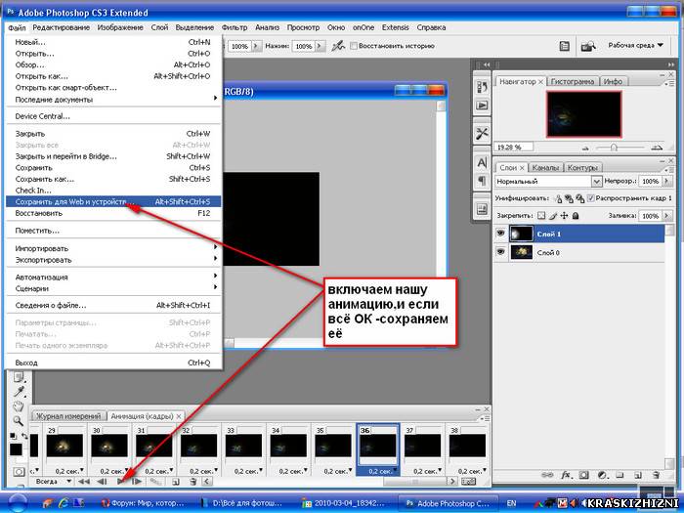
Task: Click the swap foreground/background colors icon
Action: click(x=24, y=436)
